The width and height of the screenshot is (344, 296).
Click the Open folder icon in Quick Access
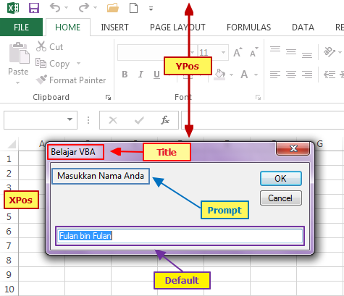coord(113,8)
